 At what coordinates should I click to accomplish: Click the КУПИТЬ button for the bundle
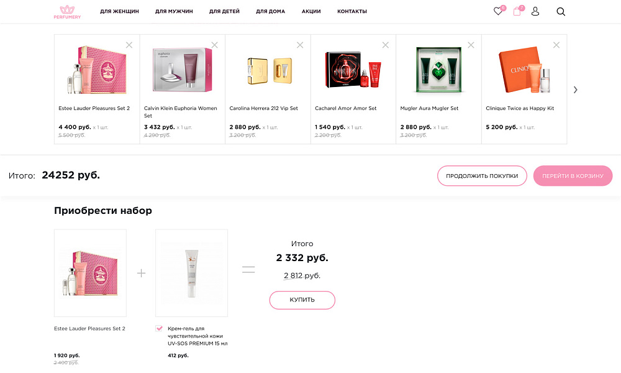coord(302,300)
